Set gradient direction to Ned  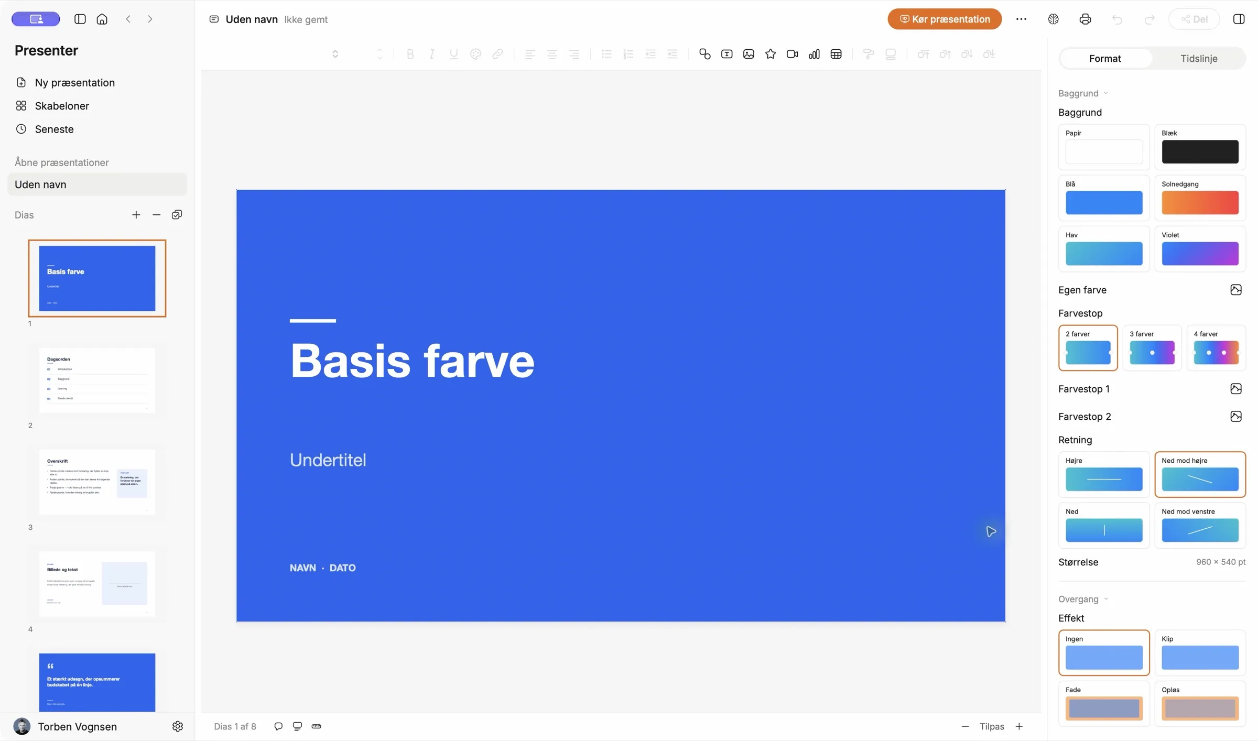[1104, 525]
